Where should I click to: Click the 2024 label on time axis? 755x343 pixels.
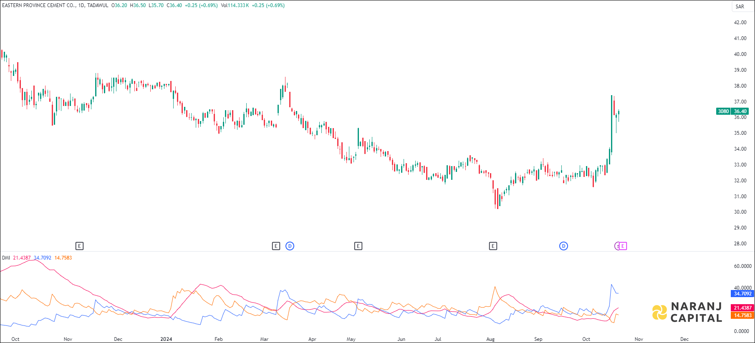(x=166, y=339)
